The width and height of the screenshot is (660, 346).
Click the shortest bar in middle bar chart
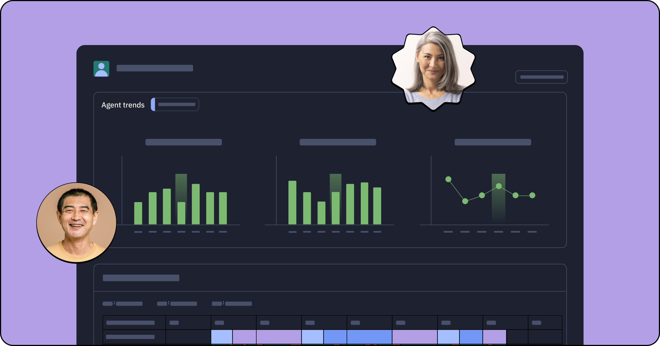pos(321,213)
